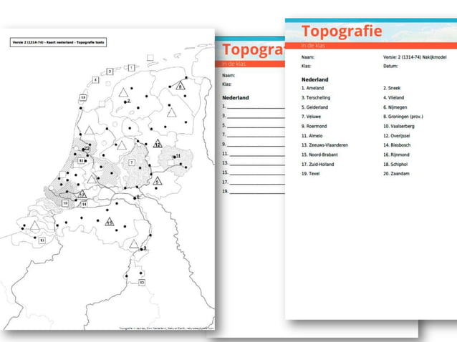Click square marker 4 on the map

(95, 79)
